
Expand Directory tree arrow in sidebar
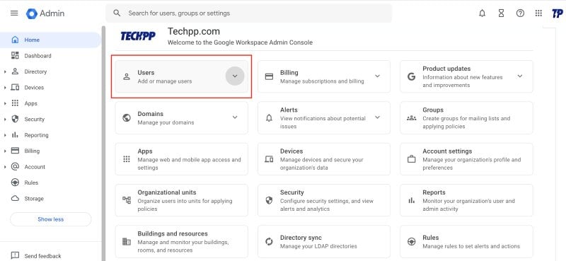click(x=5, y=72)
